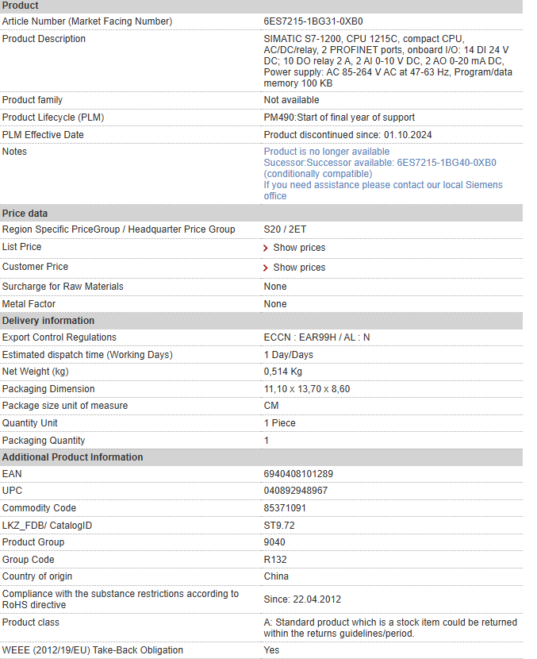Click quantity unit '1 Piece'

coord(280,423)
